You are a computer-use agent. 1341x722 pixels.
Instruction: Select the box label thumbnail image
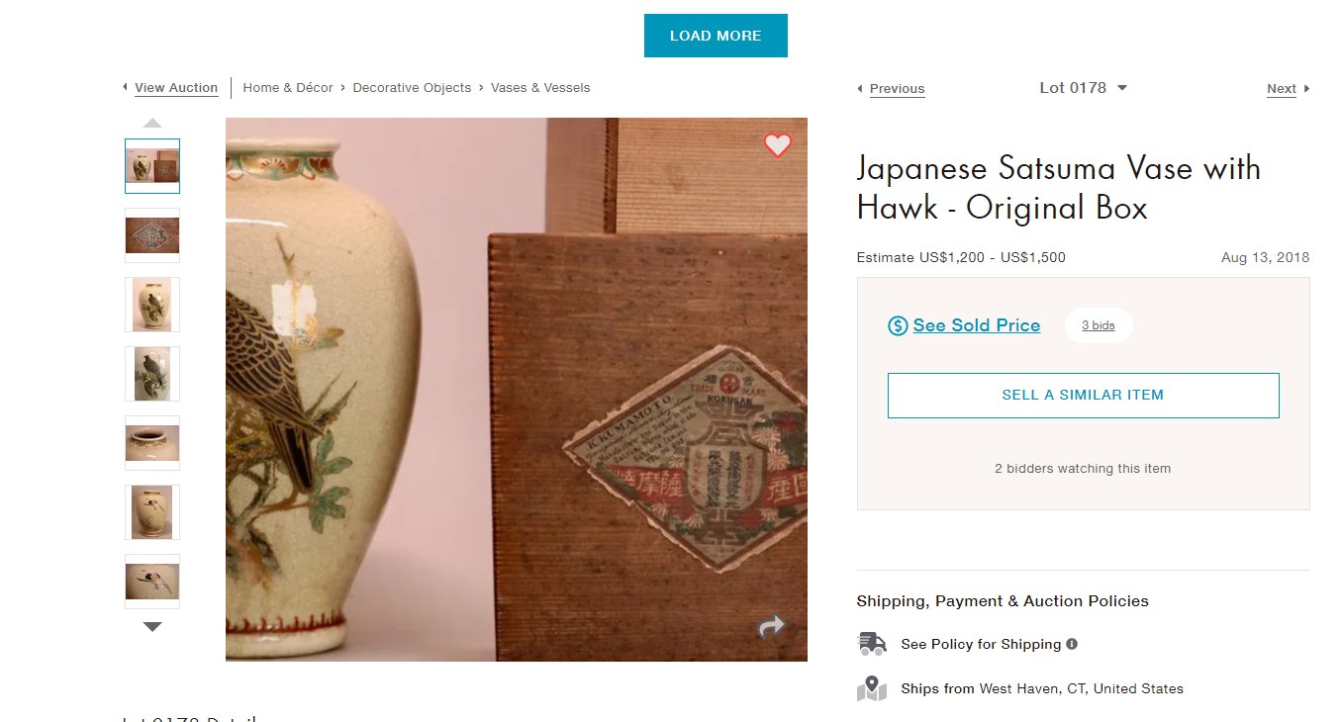coord(152,235)
